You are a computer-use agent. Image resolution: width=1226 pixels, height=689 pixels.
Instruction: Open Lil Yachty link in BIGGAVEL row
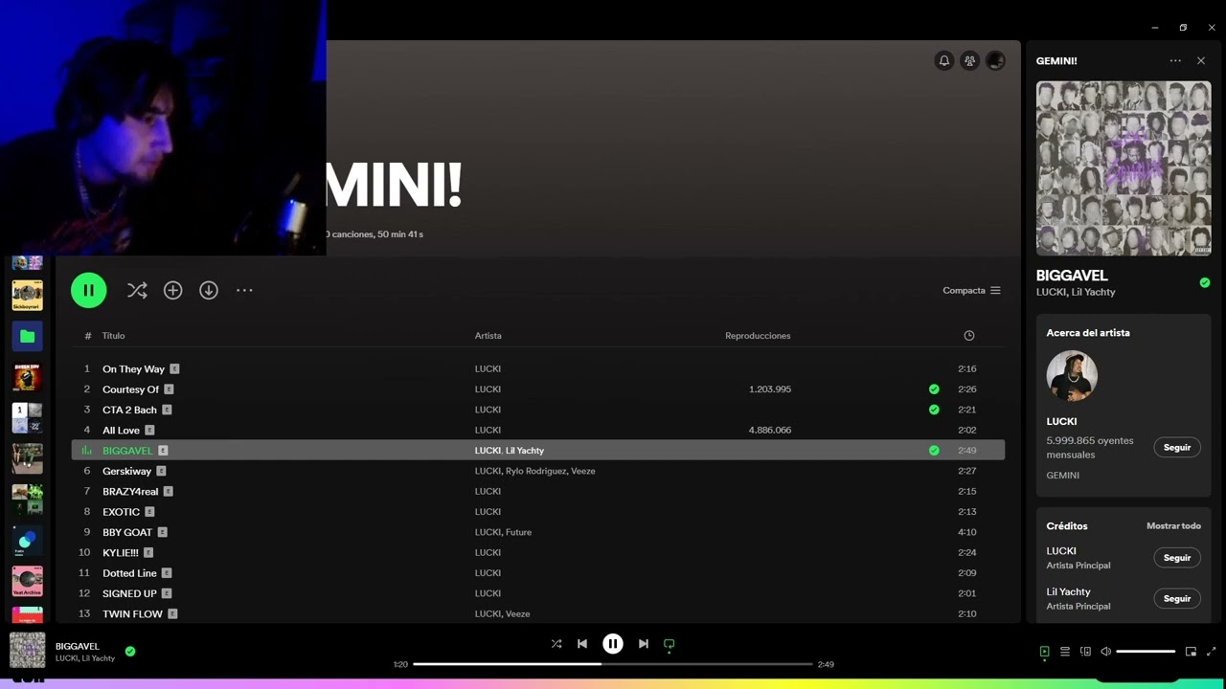pyautogui.click(x=525, y=451)
